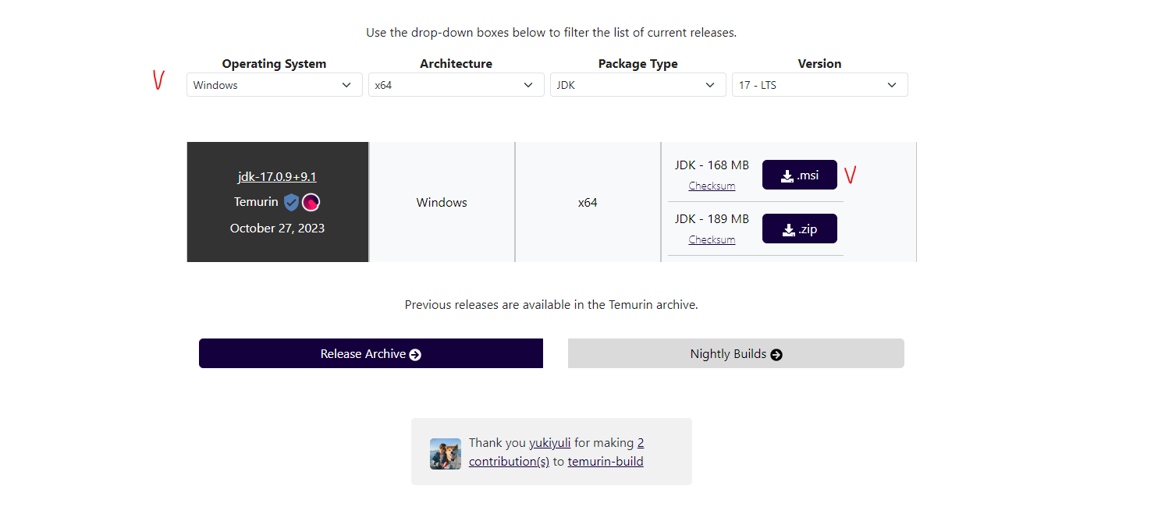Click the download icon on the .zip button
Image resolution: width=1158 pixels, height=521 pixels.
[x=787, y=230]
